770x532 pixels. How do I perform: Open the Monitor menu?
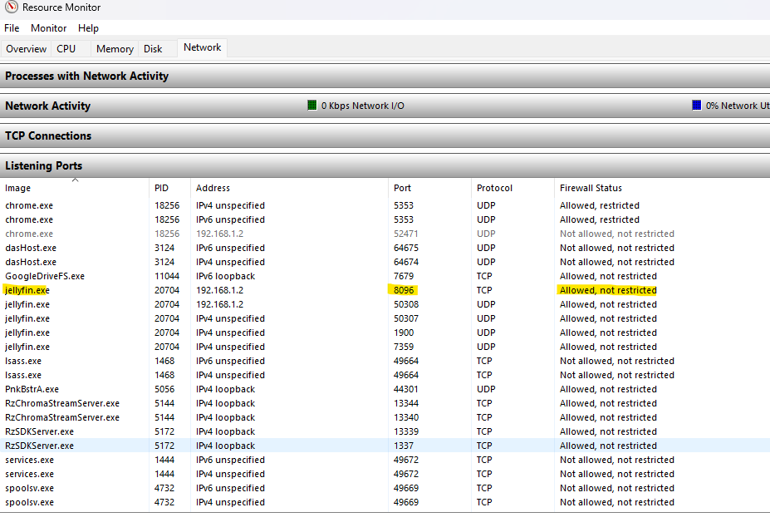[49, 28]
